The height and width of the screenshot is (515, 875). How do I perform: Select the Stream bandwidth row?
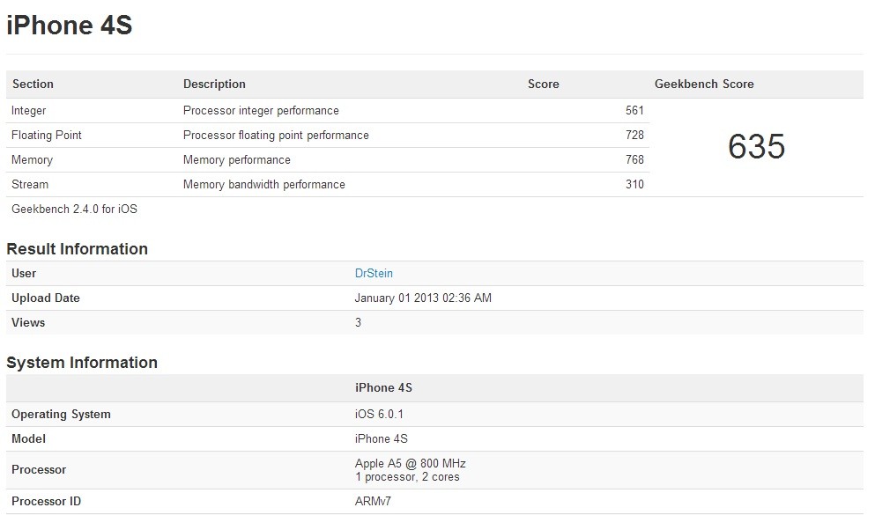point(263,185)
